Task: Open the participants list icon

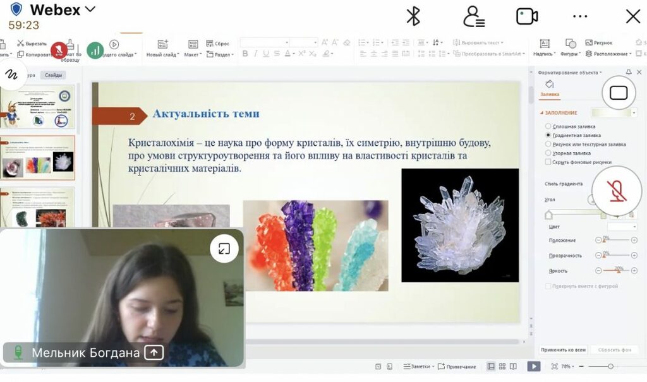Action: (x=473, y=16)
